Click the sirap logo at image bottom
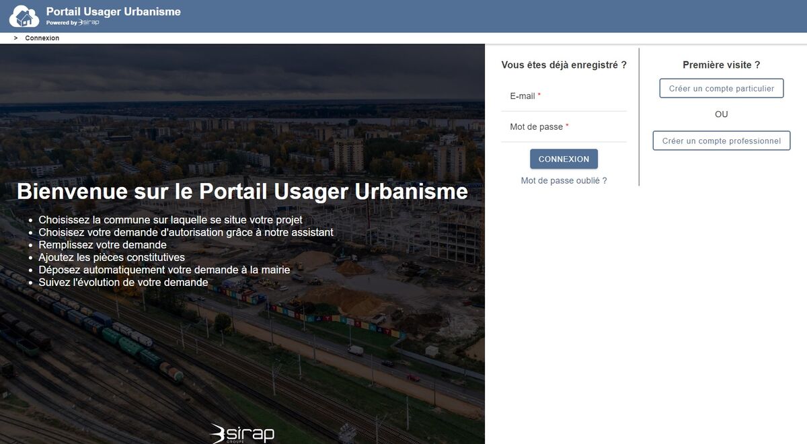 (242, 434)
